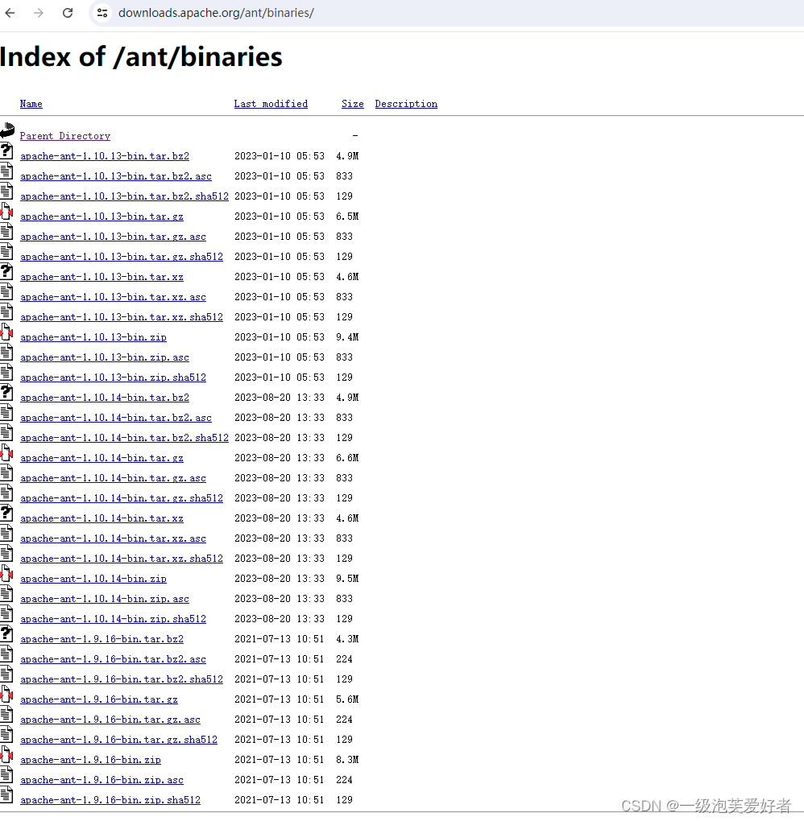Open apache-ant-1.9.16-bin.tar.gz.sha512 link

click(x=118, y=740)
